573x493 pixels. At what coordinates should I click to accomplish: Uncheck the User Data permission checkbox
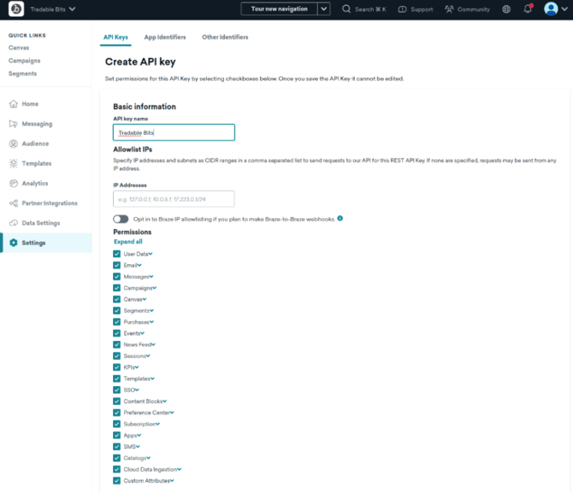click(117, 254)
